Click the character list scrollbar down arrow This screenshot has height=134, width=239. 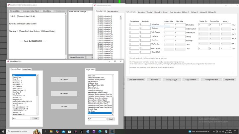pos(37,114)
